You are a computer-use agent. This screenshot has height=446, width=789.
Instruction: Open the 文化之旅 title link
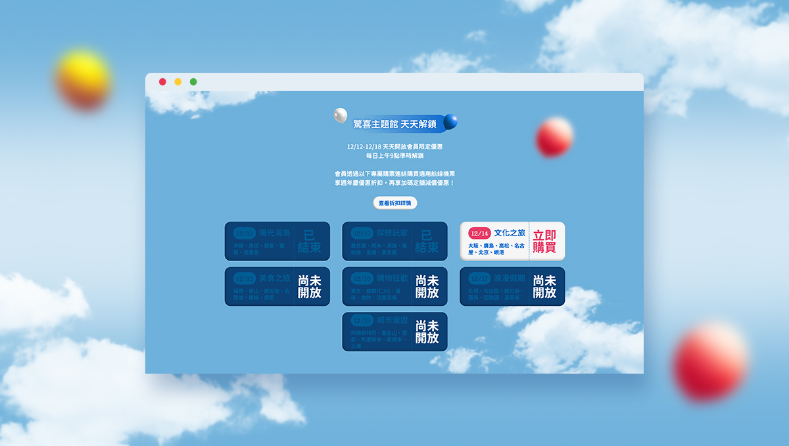coord(510,233)
